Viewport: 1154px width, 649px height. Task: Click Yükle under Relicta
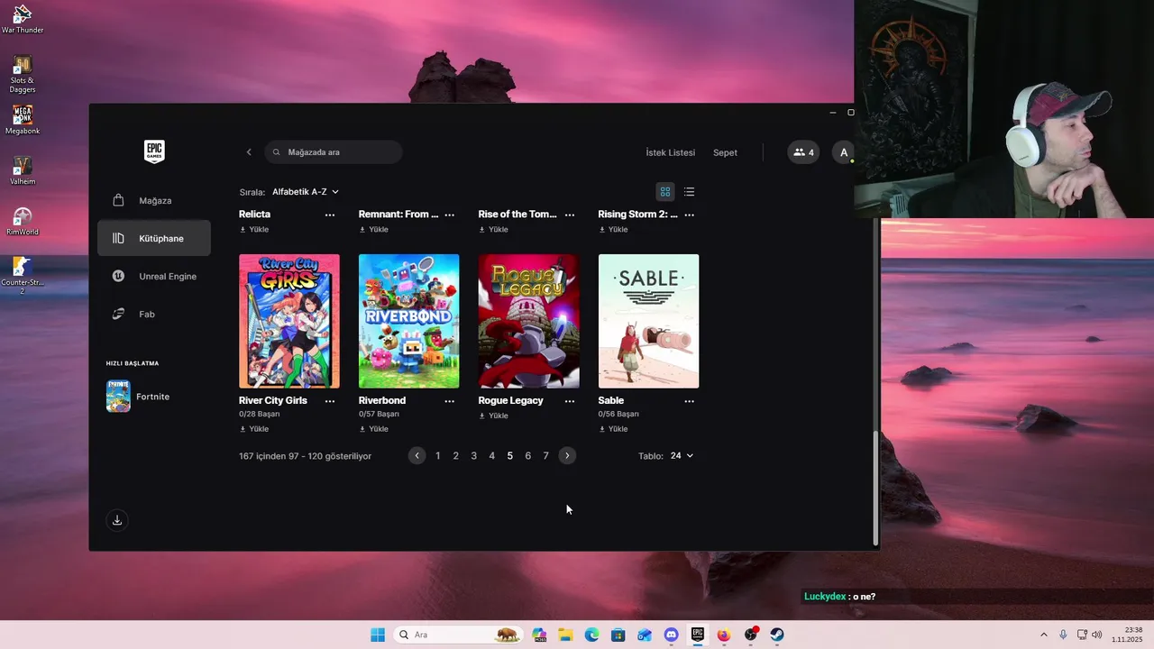254,230
